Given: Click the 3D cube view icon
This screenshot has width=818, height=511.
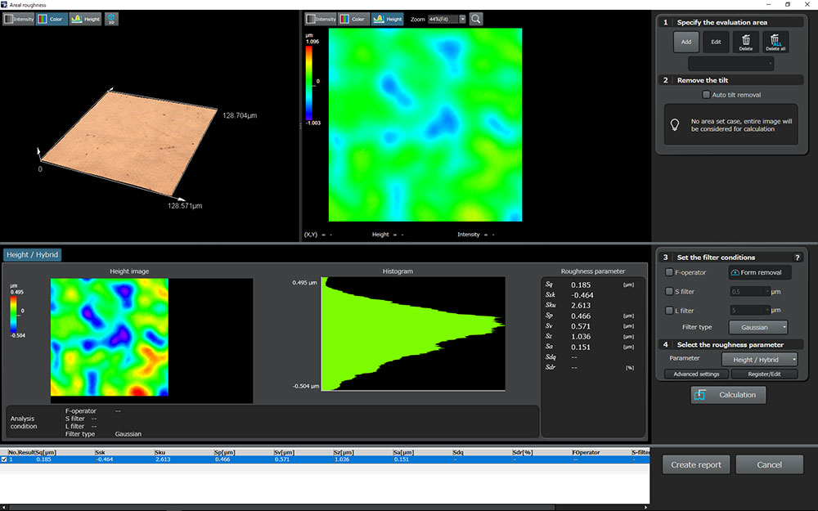Looking at the screenshot, I should click(111, 18).
